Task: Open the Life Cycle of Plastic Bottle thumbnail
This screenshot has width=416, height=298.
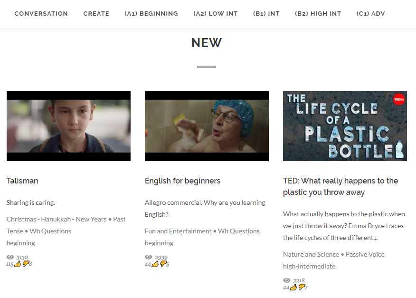Action: coord(345,126)
